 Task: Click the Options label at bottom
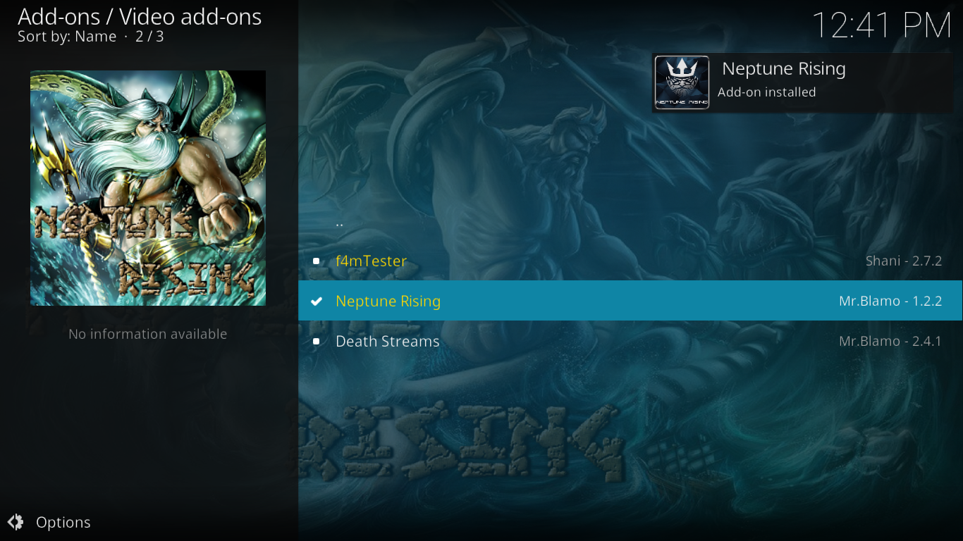63,522
